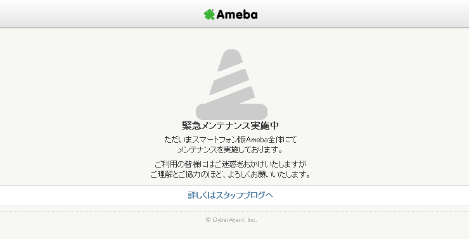Click the ご理解とご協力のほど、よろしくお願いいたします。 line
469x239 pixels.
(230, 174)
